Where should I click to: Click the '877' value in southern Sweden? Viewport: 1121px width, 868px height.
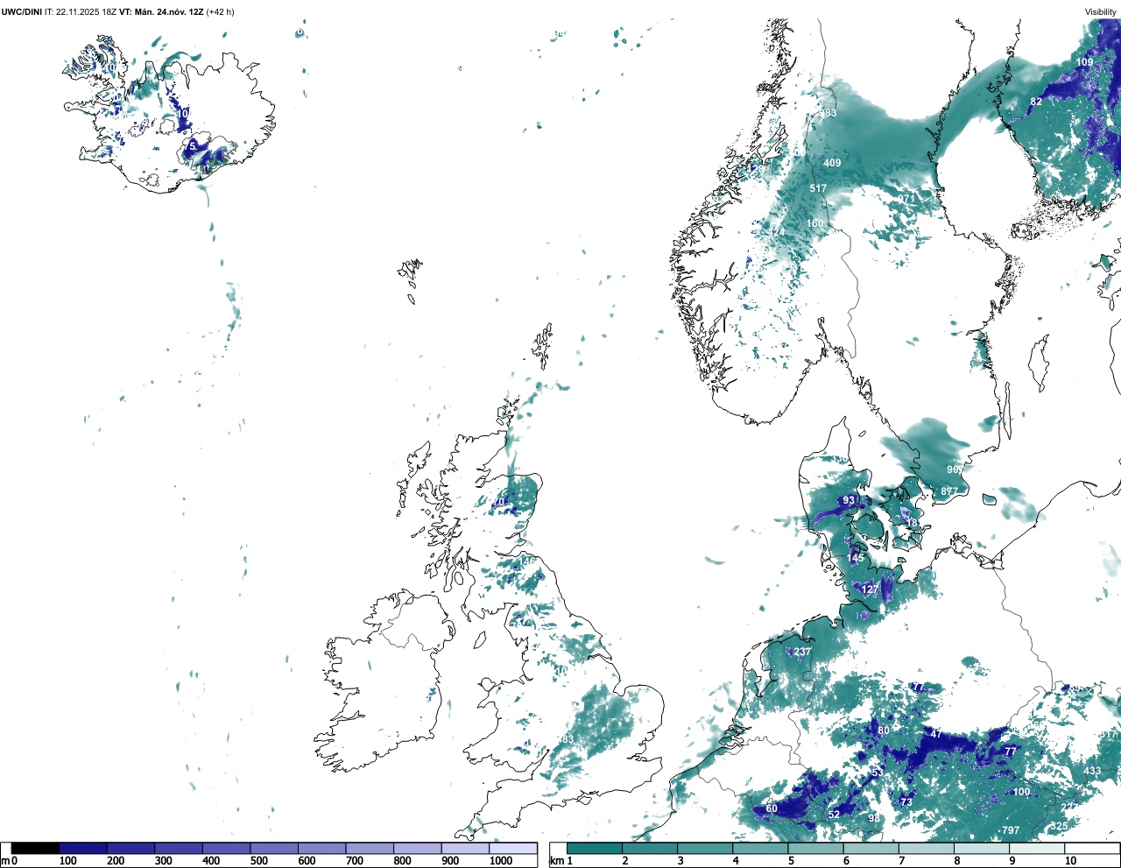tap(949, 491)
